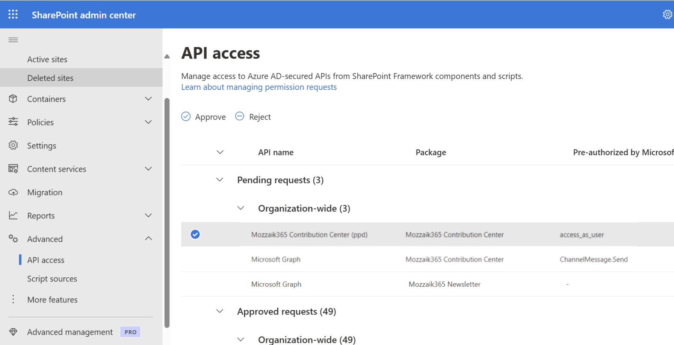Expand the Content services chevron
This screenshot has width=674, height=345.
[148, 169]
